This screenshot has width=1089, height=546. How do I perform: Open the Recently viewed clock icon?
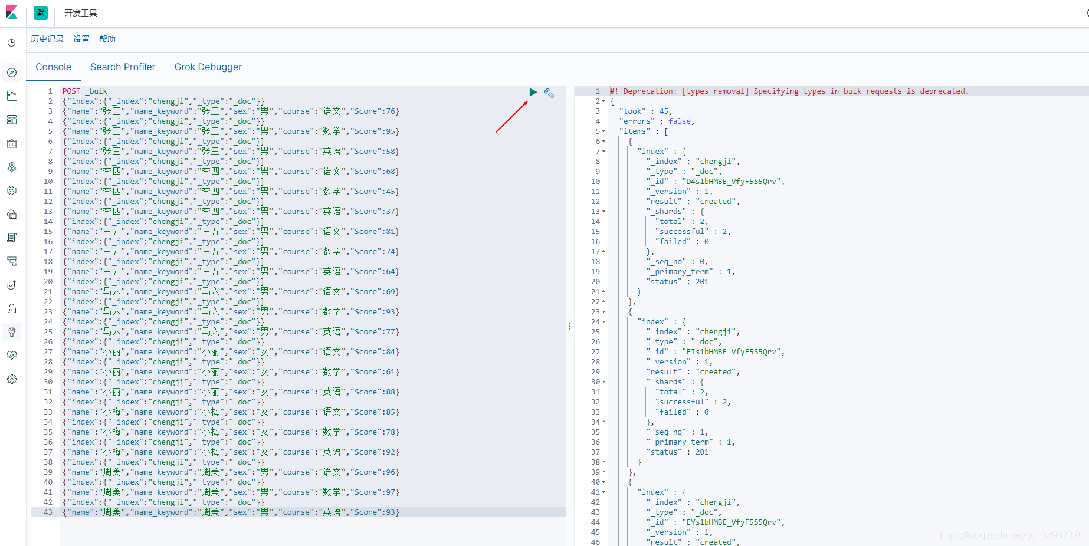(12, 43)
